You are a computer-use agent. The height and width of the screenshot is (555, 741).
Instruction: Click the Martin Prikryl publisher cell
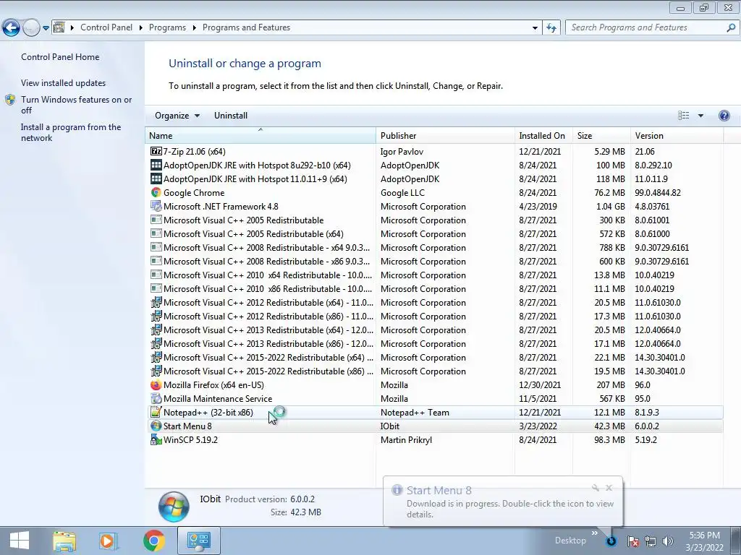[406, 440]
